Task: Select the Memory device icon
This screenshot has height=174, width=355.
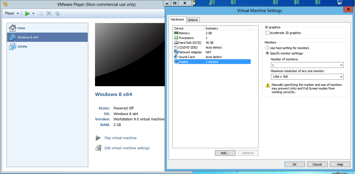Action: tap(176, 33)
